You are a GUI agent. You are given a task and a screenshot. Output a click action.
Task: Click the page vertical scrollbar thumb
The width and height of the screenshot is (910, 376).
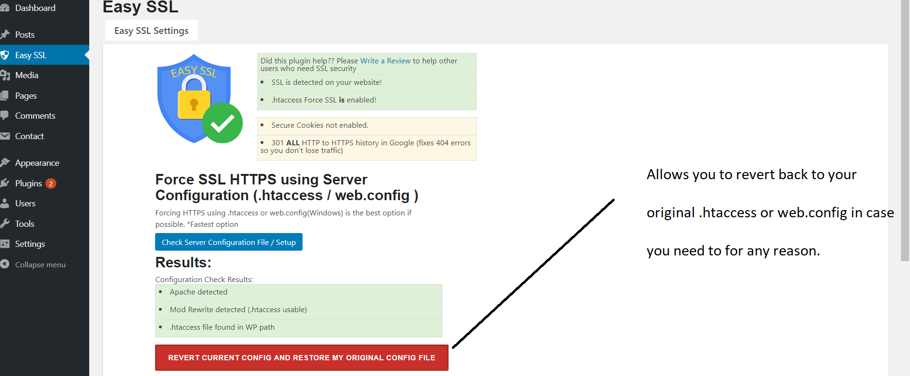(x=905, y=131)
